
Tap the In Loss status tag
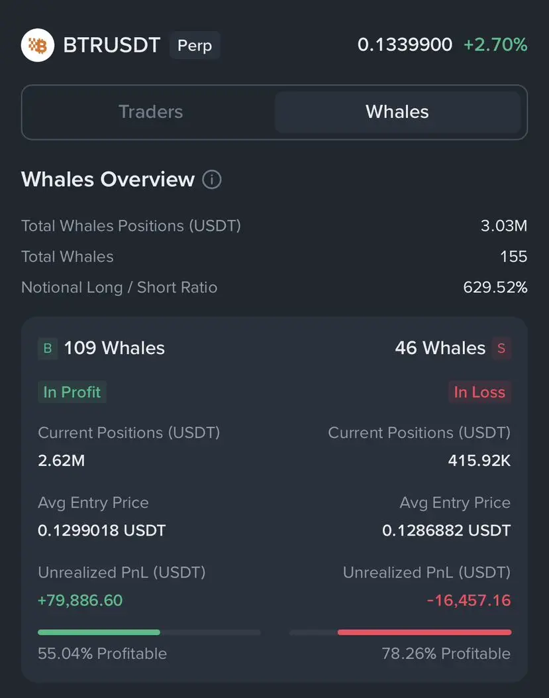coord(479,392)
